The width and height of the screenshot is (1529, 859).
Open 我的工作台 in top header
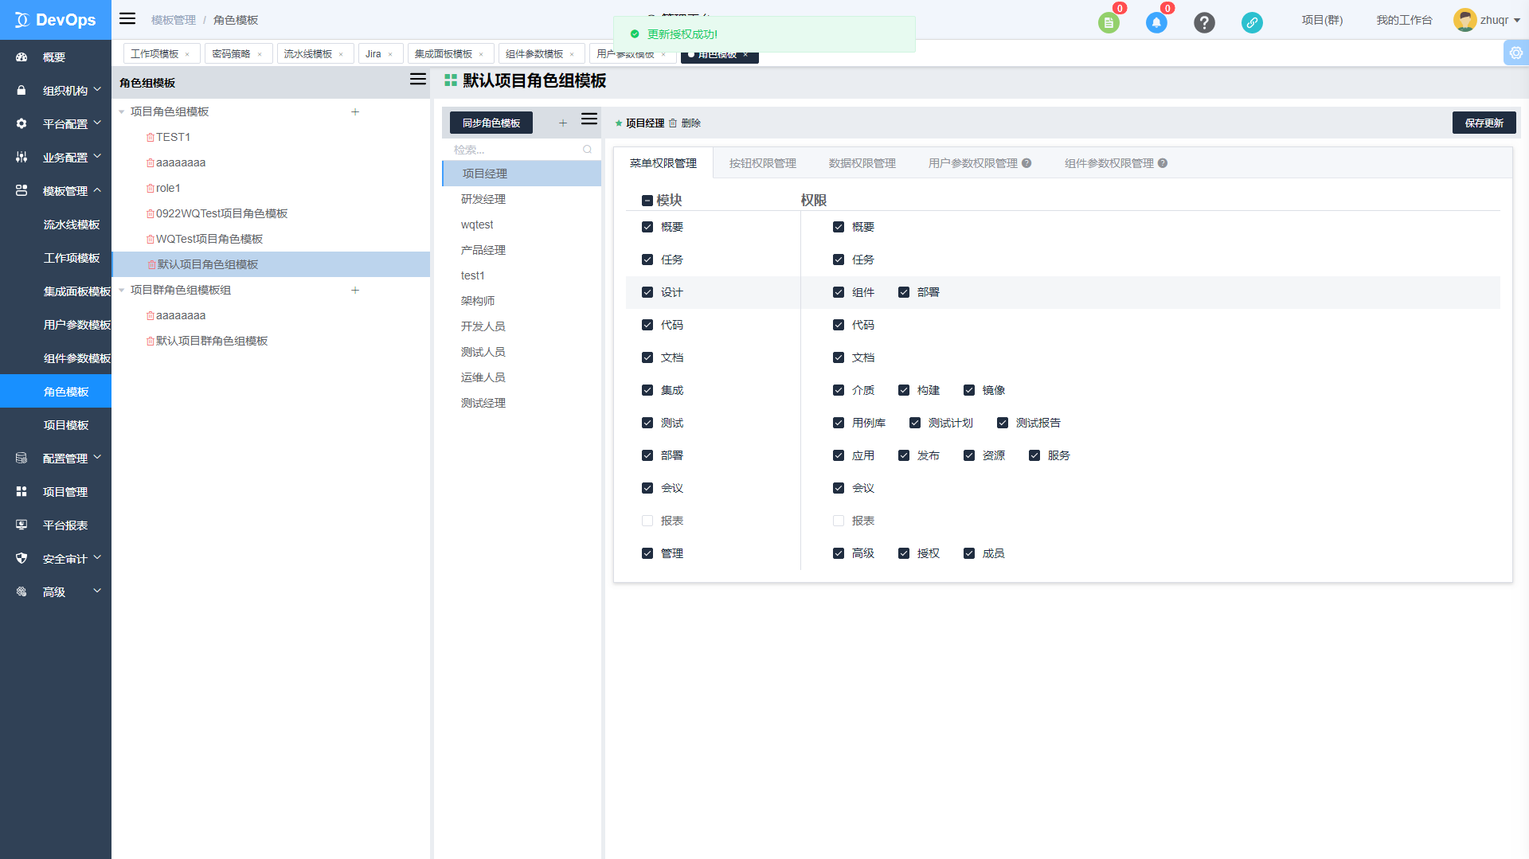(x=1404, y=21)
